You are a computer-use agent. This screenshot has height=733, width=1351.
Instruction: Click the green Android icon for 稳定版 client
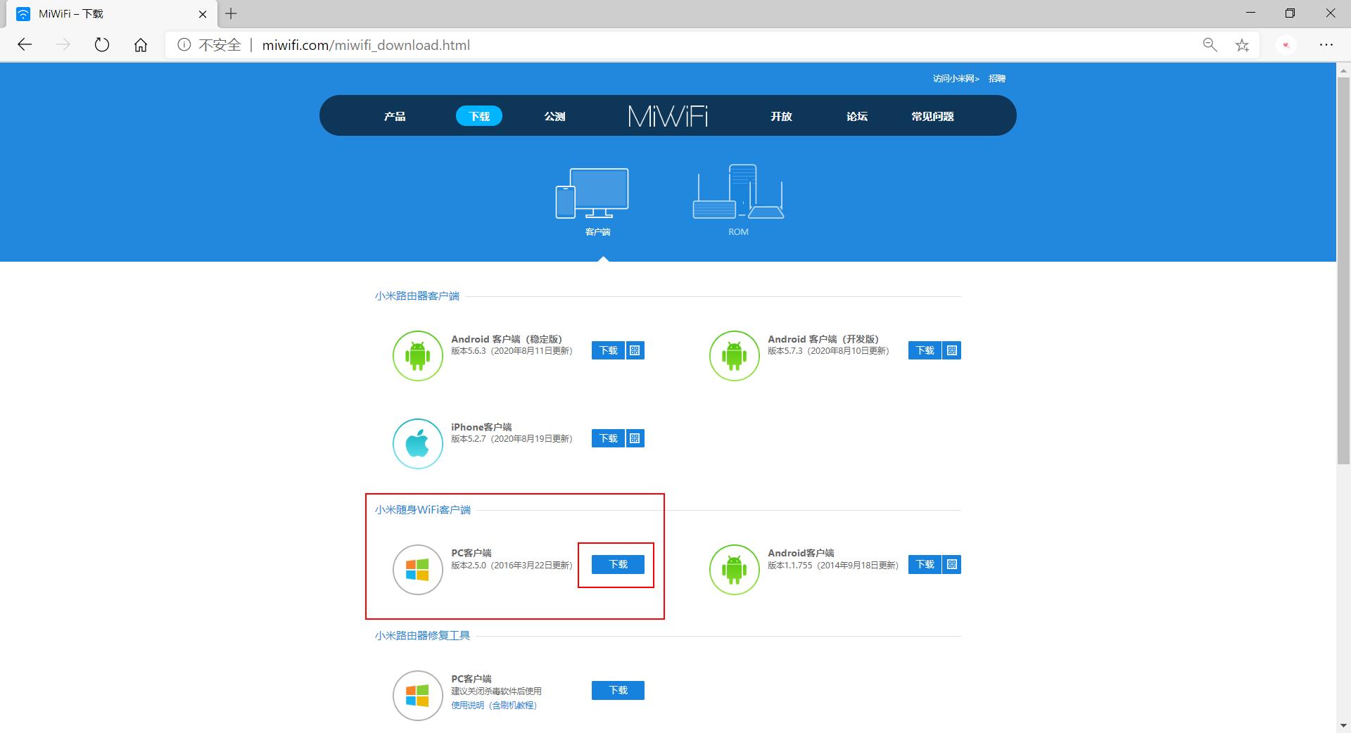tap(417, 356)
